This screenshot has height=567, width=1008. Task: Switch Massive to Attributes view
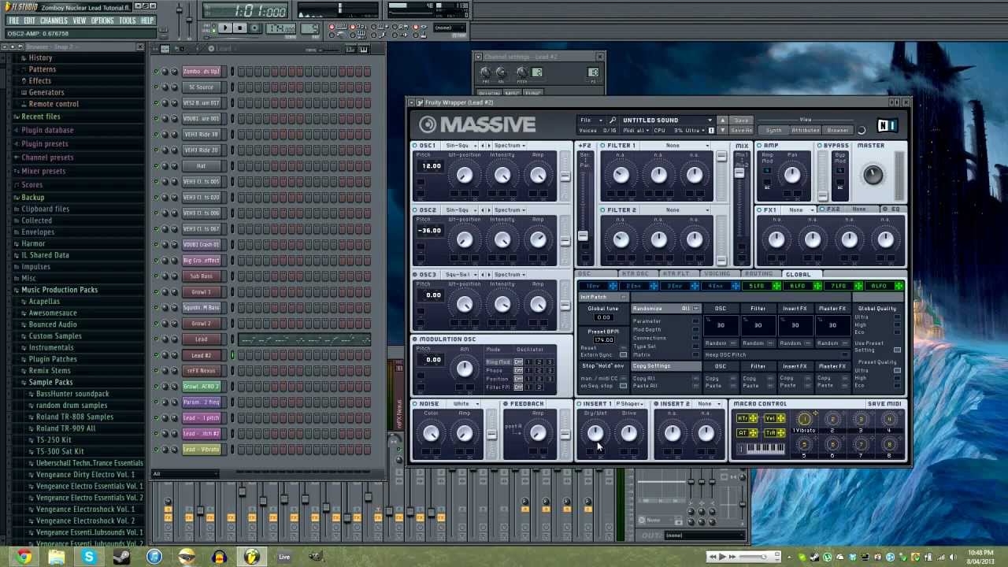(x=805, y=130)
